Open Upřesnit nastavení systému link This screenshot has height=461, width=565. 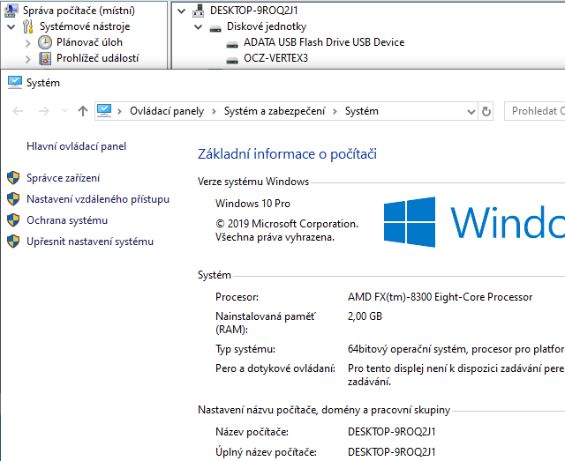(90, 242)
